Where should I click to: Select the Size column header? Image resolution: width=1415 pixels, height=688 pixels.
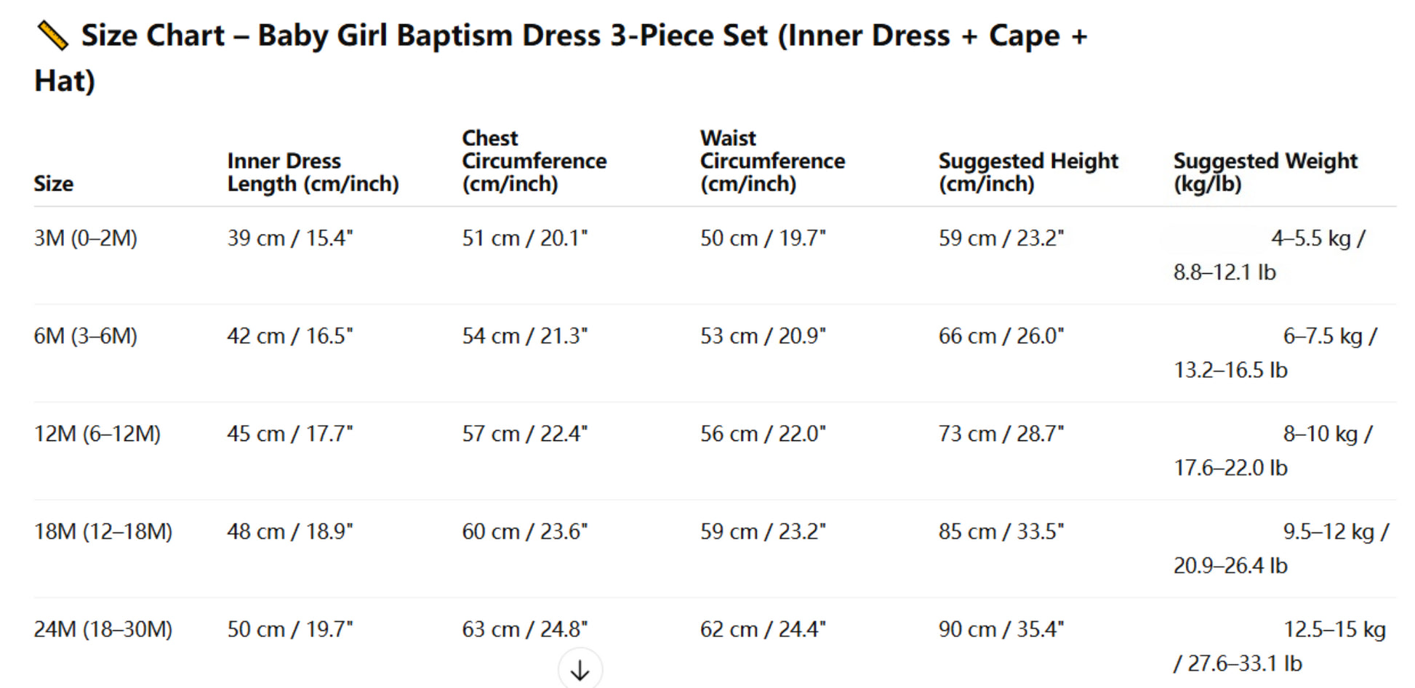tap(53, 184)
